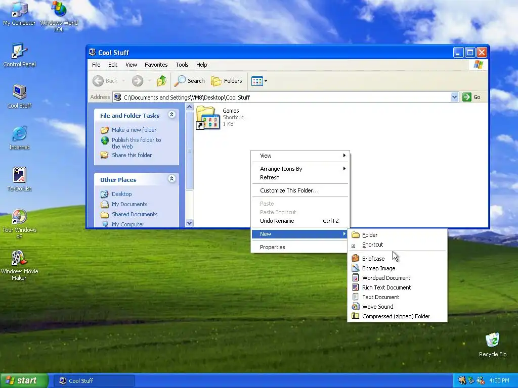518x388 pixels.
Task: Open Forward button history dropdown arrow
Action: point(149,81)
